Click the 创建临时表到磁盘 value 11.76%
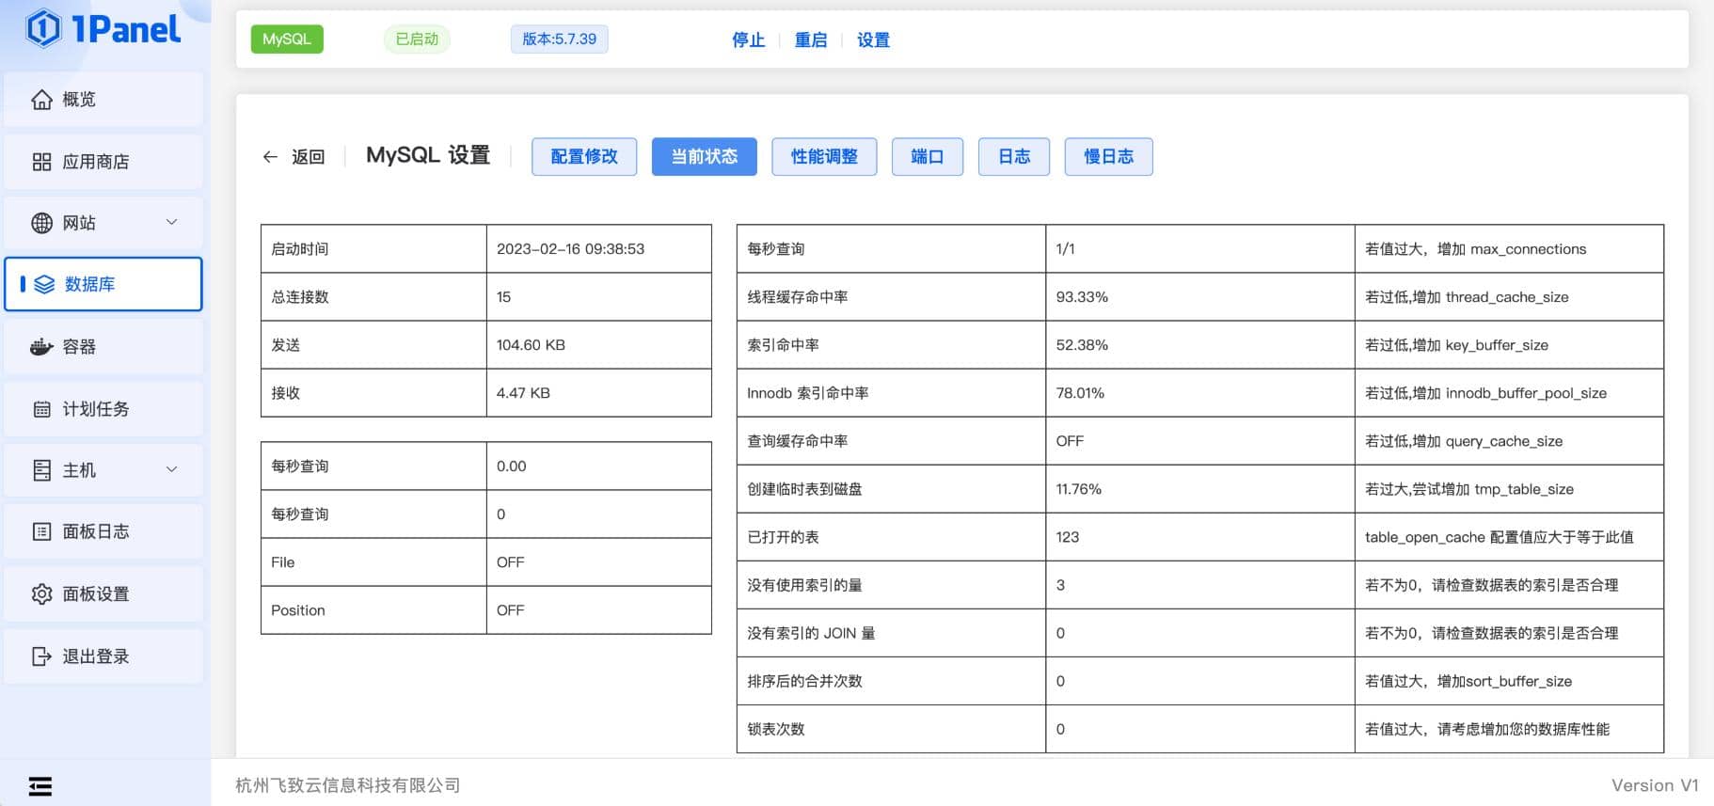 tap(1079, 489)
